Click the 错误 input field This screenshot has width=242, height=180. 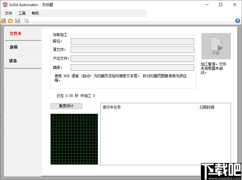pyautogui.click(x=132, y=67)
